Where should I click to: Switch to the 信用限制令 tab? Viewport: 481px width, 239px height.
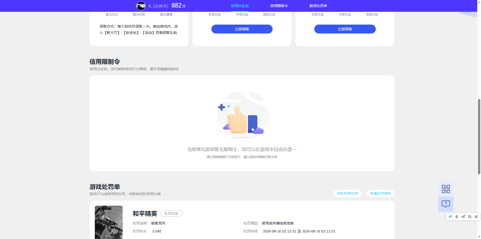click(x=279, y=6)
